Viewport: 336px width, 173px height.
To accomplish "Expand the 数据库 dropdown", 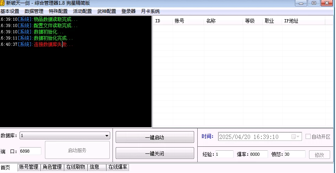I will (x=107, y=136).
